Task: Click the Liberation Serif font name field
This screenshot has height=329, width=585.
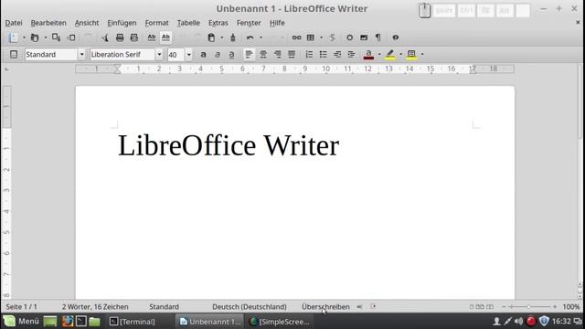Action: coord(122,55)
